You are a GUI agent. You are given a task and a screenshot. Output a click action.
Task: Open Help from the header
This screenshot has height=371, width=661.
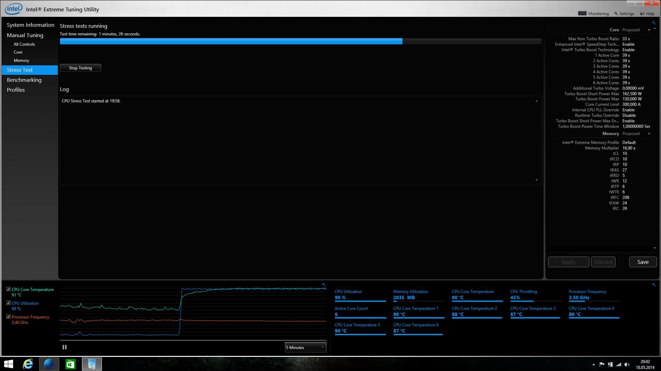647,13
